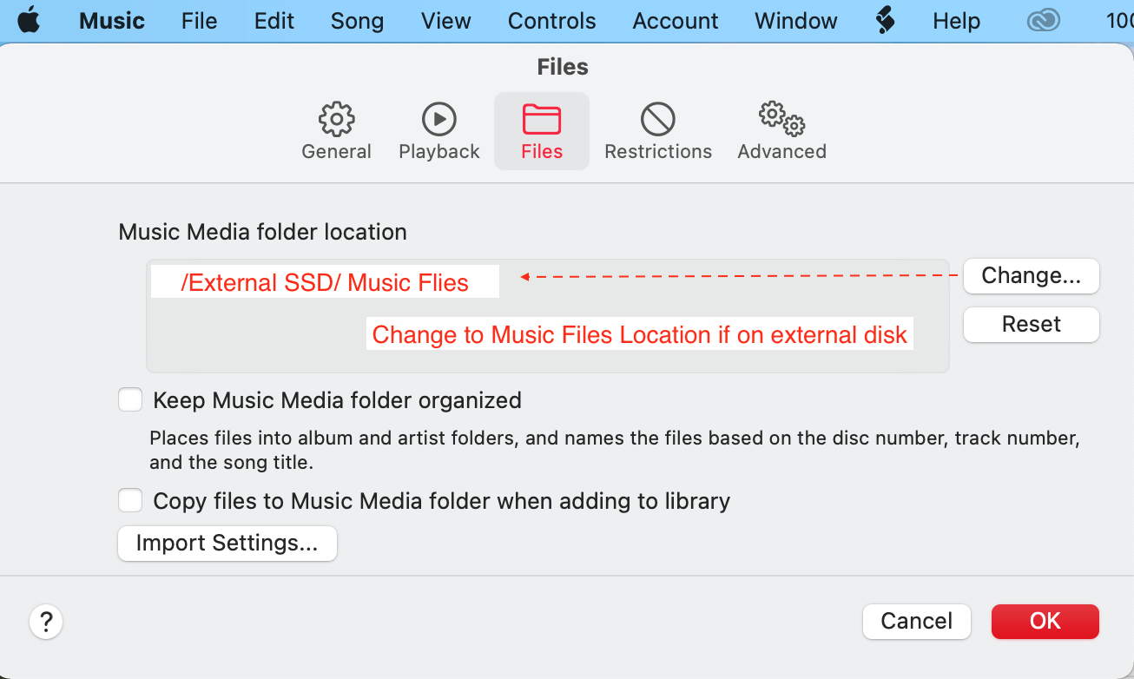Open the Song menu
This screenshot has width=1134, height=679.
(x=357, y=21)
